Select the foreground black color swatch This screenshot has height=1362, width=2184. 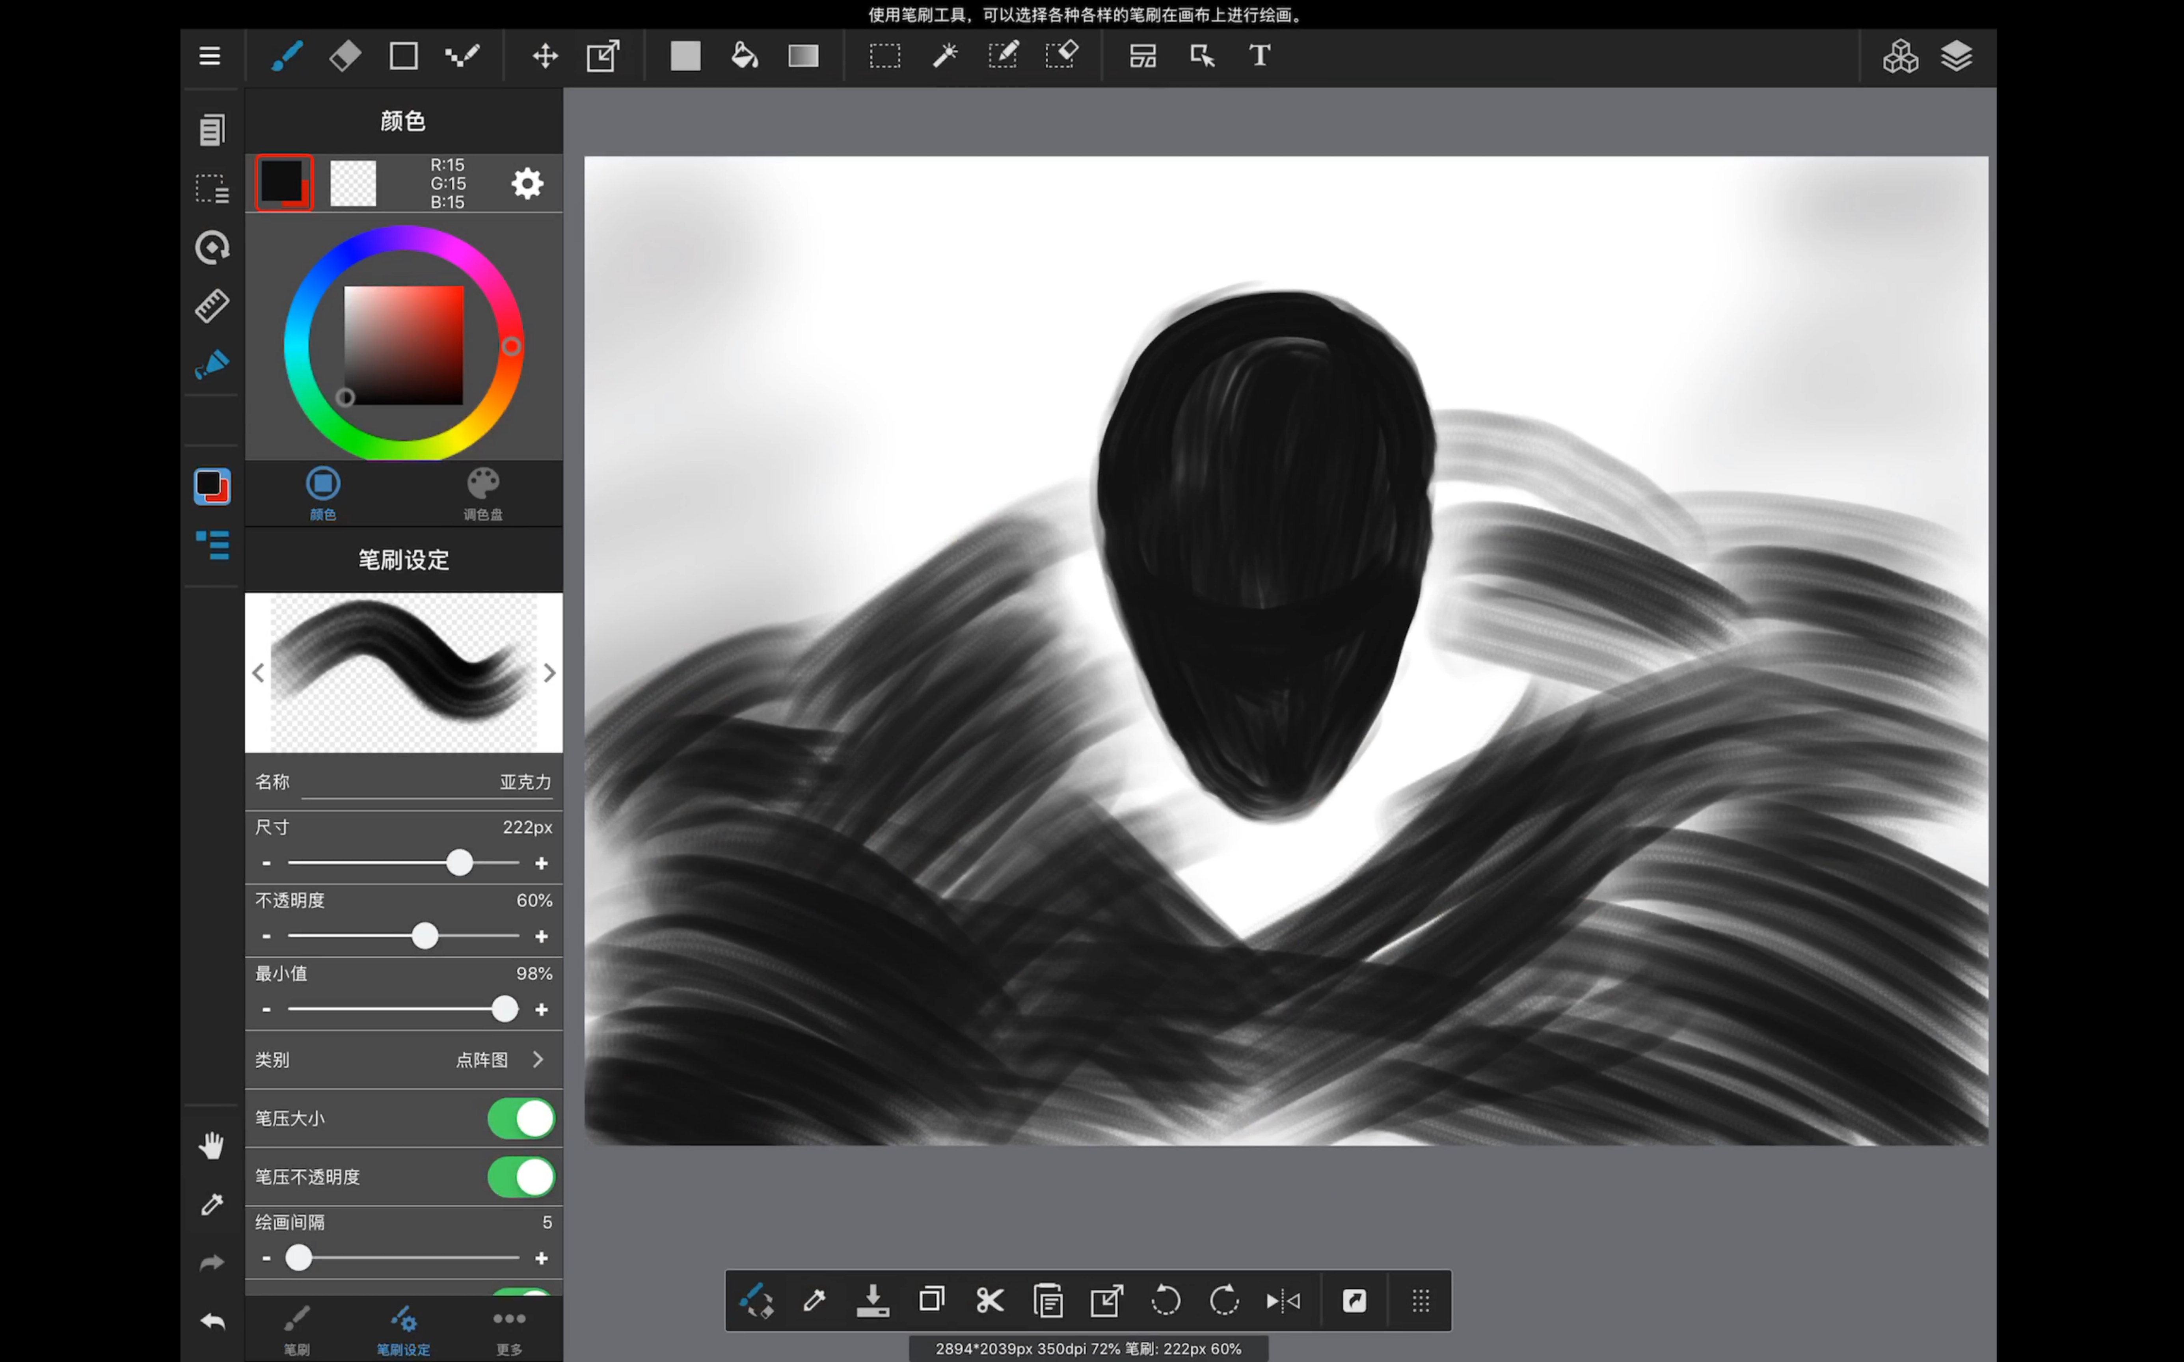click(x=285, y=183)
